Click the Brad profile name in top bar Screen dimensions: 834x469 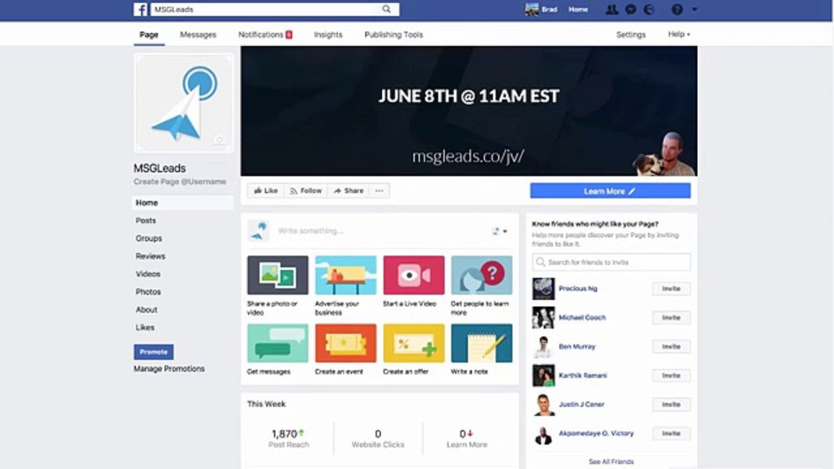click(549, 10)
